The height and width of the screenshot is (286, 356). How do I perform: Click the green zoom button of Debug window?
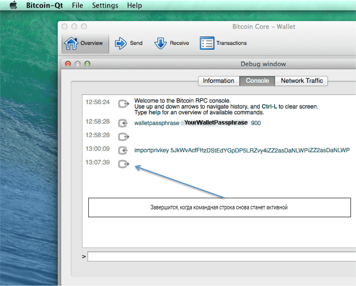pyautogui.click(x=87, y=64)
